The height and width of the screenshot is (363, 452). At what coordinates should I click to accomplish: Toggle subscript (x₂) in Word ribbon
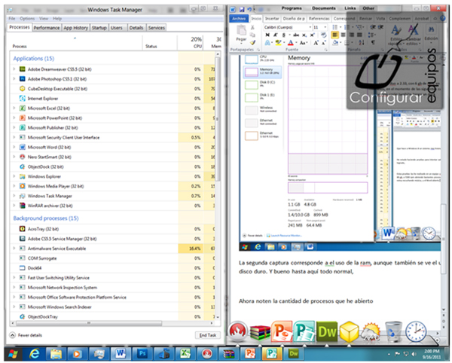(x=304, y=35)
